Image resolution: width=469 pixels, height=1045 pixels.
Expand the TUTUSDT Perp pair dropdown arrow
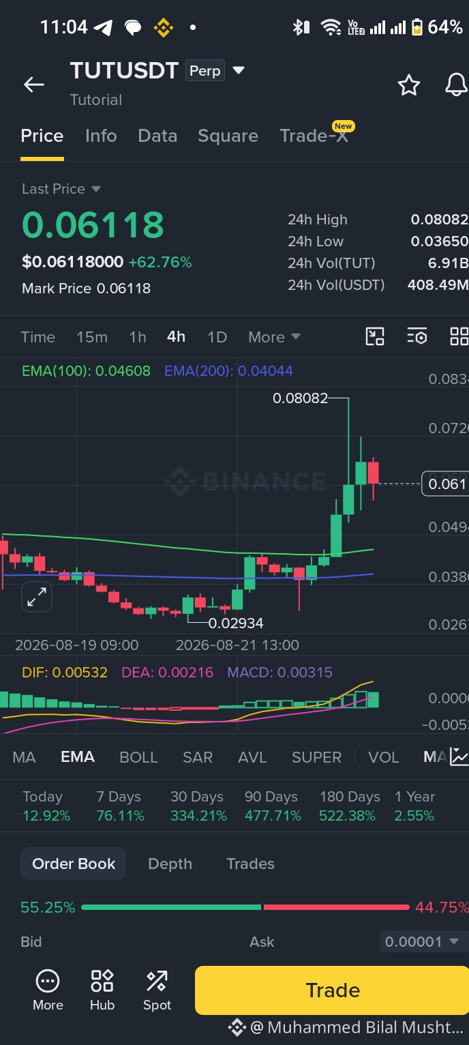click(239, 70)
